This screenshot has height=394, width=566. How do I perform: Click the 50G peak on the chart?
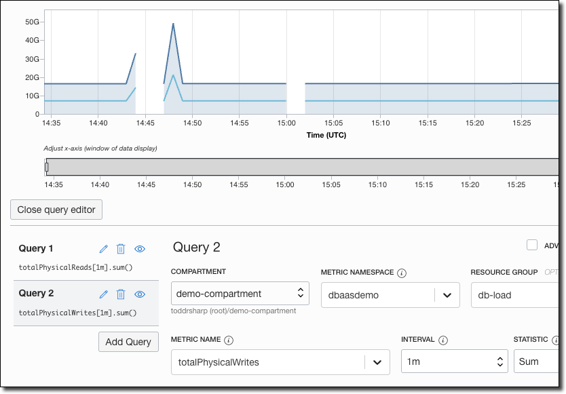173,24
